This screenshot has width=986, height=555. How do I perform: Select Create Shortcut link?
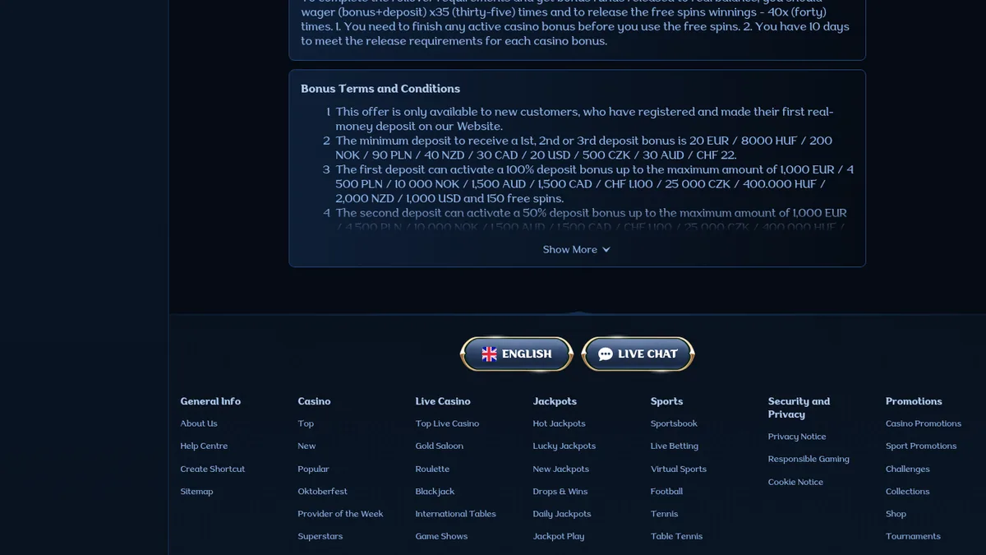213,469
